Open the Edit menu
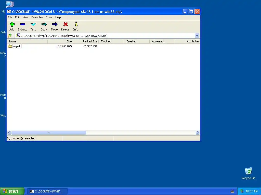Image resolution: width=261 pixels, height=195 pixels. click(x=17, y=17)
